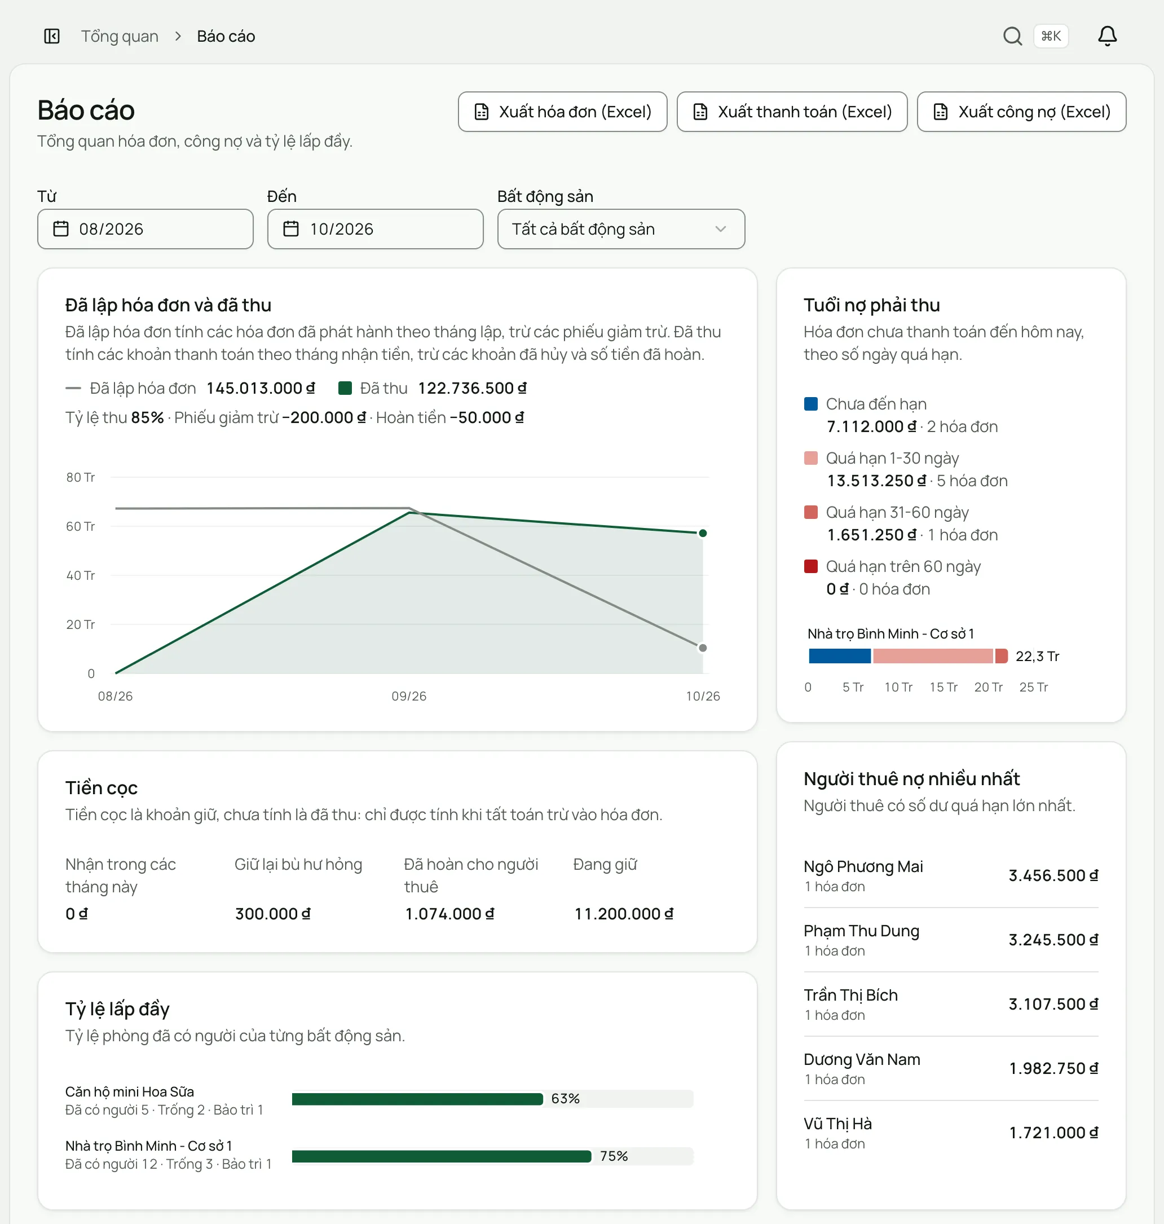Click light pink segment of debt bar

tap(933, 656)
